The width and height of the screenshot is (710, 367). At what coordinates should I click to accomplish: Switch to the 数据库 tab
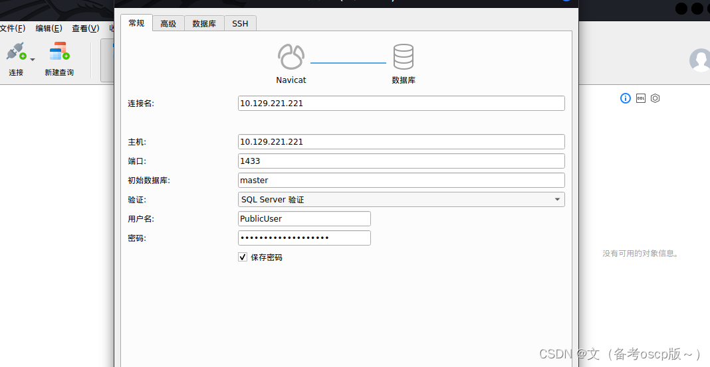[x=204, y=23]
